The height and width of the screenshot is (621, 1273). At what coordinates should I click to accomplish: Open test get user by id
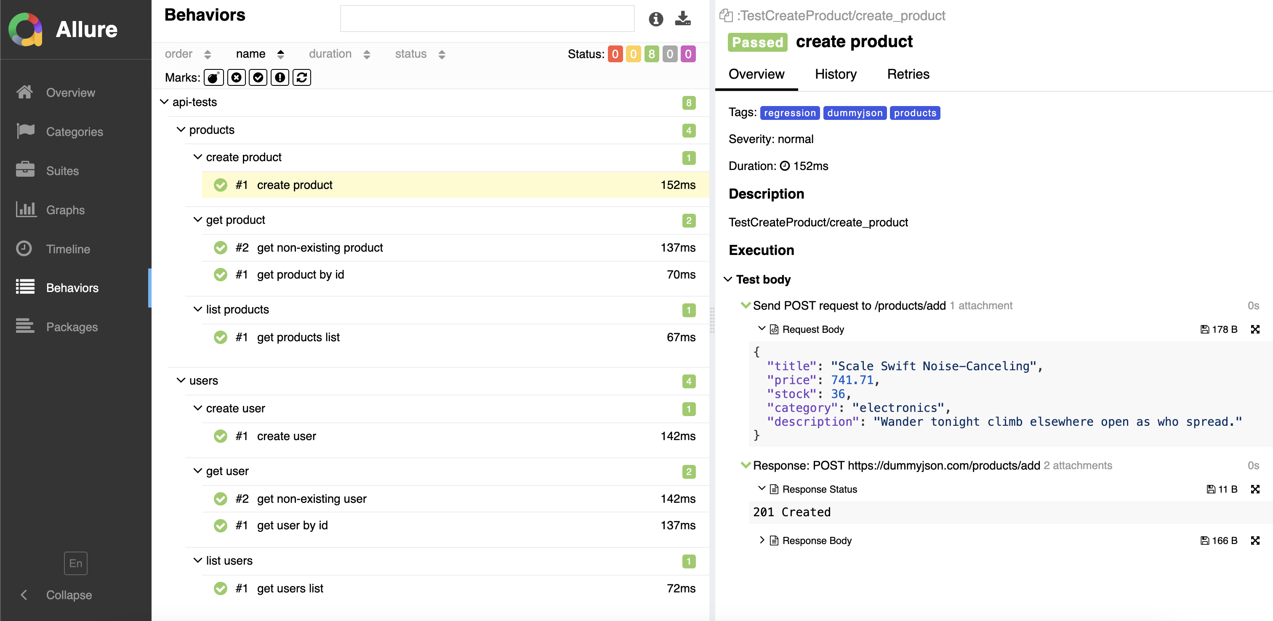[455, 525]
